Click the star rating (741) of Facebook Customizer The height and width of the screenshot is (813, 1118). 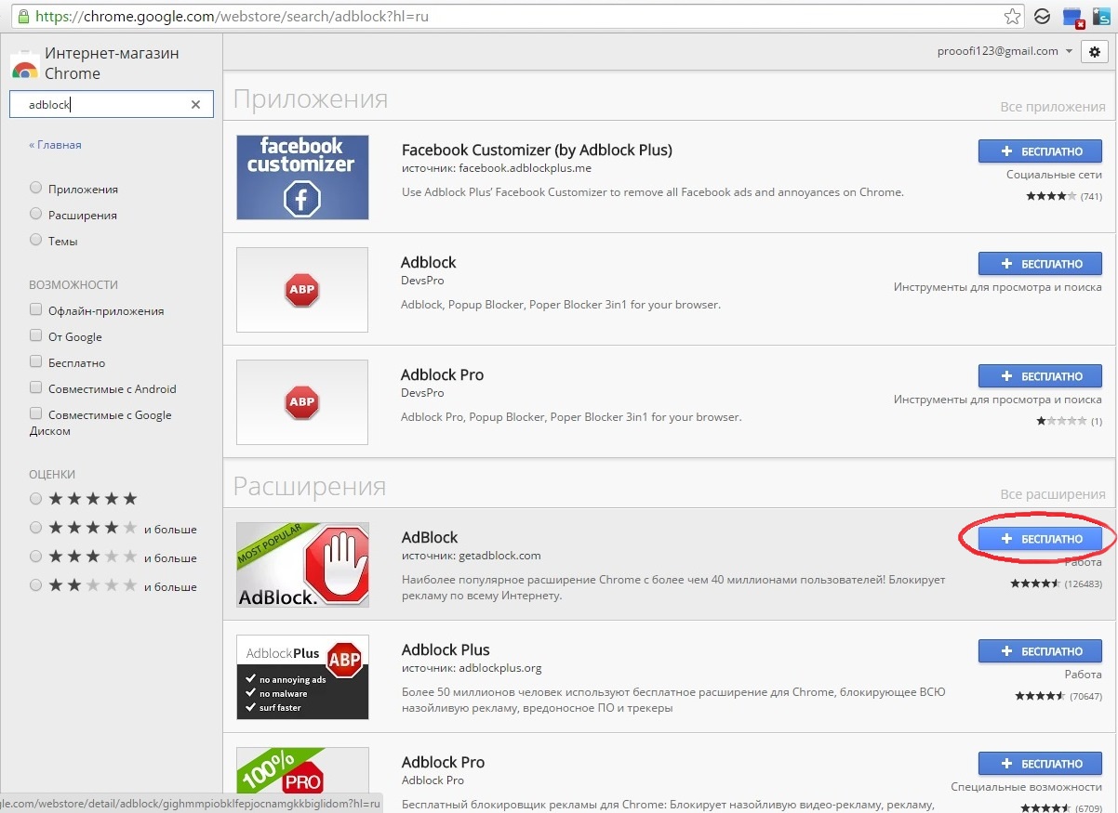pyautogui.click(x=1064, y=196)
